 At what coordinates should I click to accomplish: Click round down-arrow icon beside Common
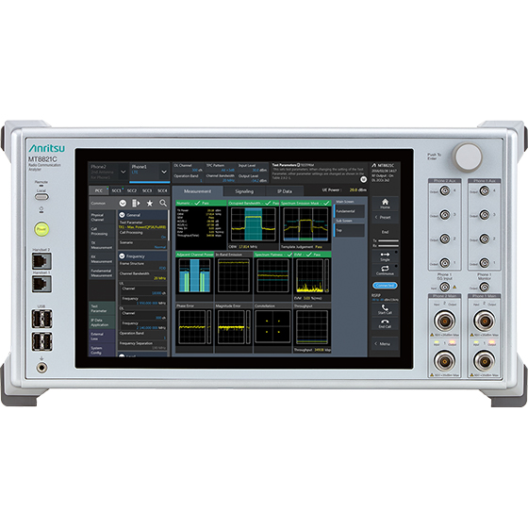pos(123,203)
